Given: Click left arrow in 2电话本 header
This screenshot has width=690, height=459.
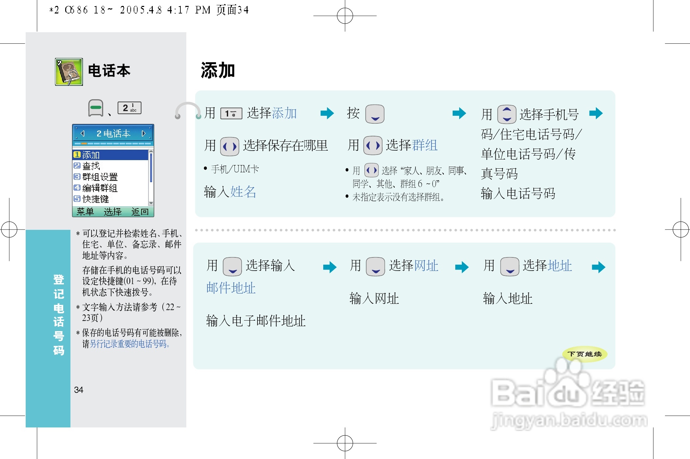Looking at the screenshot, I should pos(83,133).
